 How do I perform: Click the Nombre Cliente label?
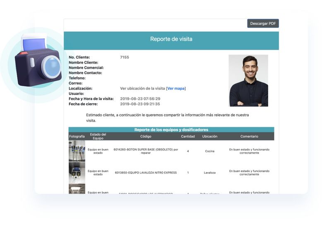(84, 63)
